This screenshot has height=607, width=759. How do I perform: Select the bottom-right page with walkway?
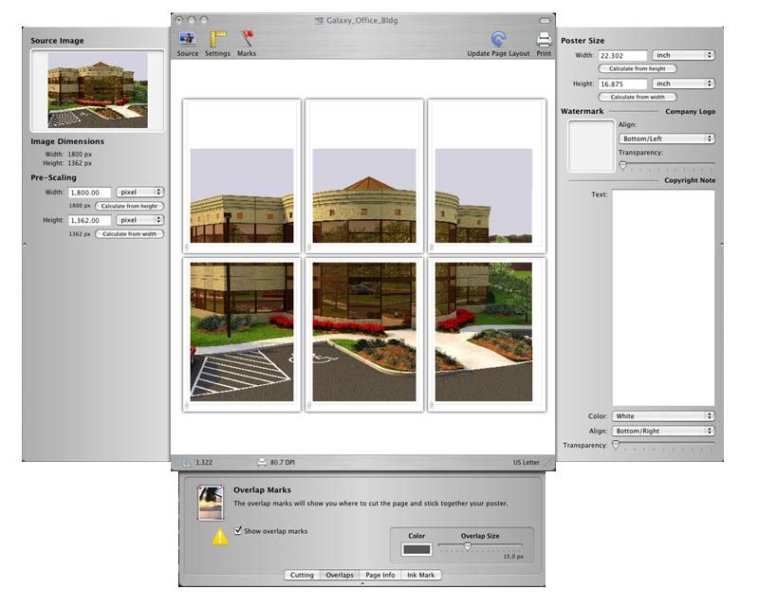point(487,335)
